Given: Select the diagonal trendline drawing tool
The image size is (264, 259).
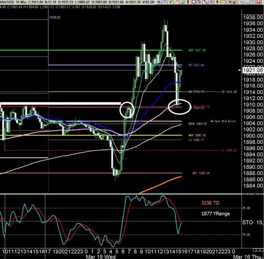Looking at the screenshot, I should (205, 2).
